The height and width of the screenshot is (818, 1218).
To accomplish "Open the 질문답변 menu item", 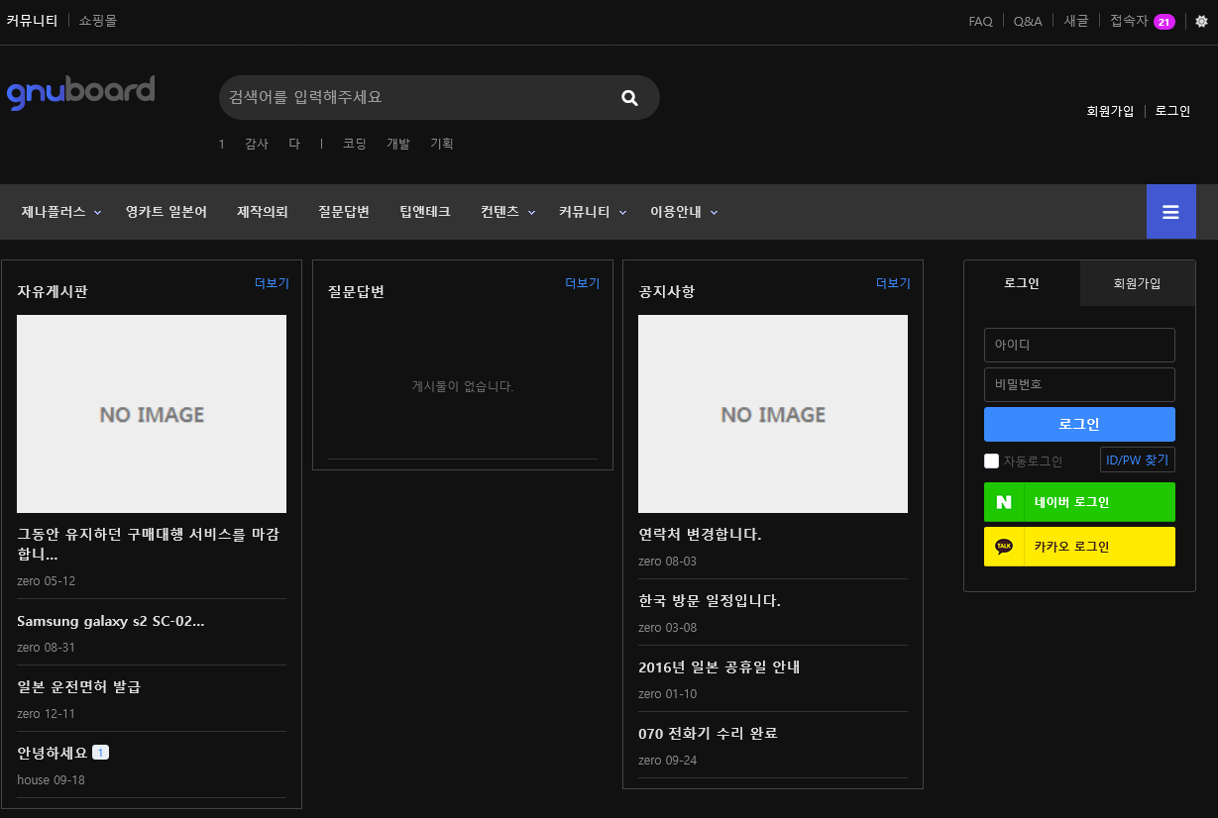I will 343,212.
